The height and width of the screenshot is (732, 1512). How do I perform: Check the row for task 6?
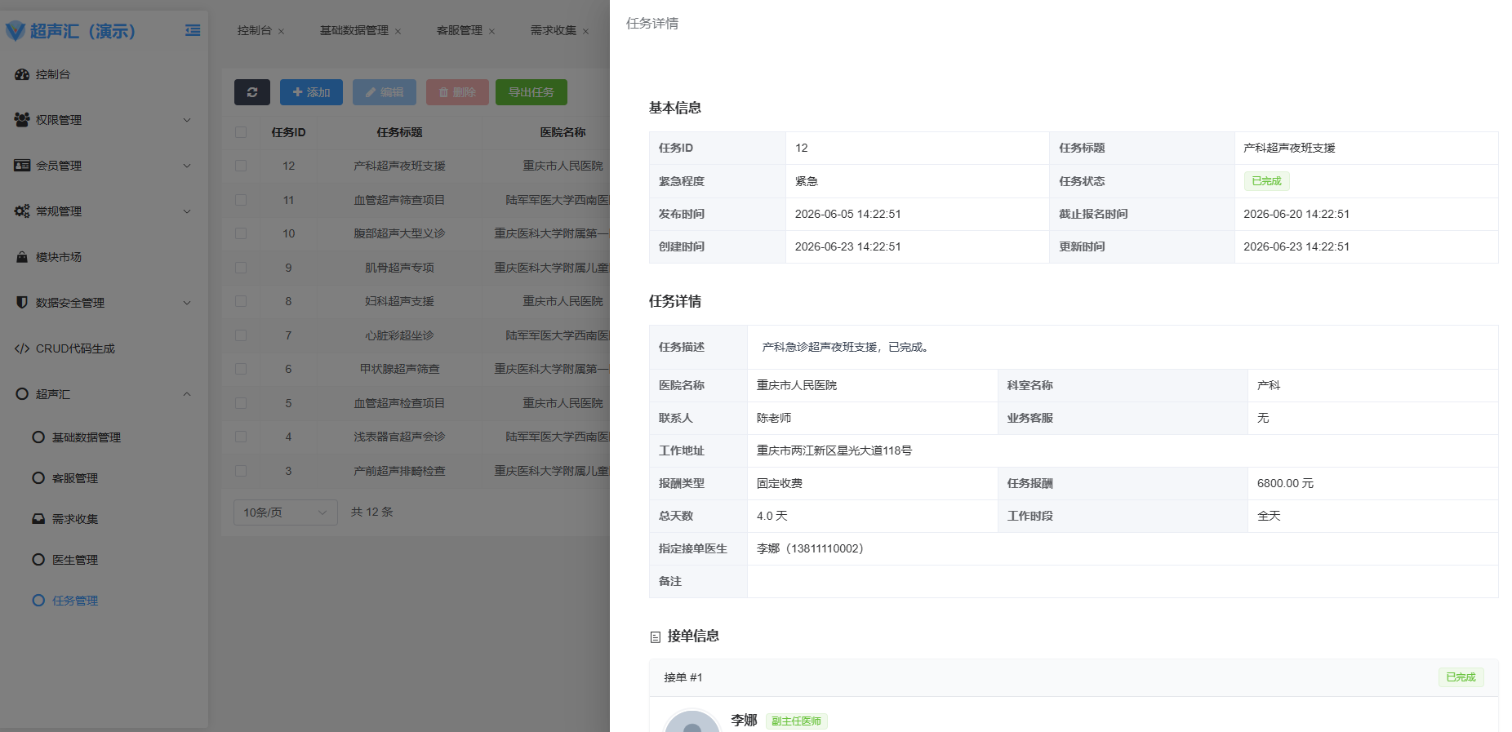point(241,369)
